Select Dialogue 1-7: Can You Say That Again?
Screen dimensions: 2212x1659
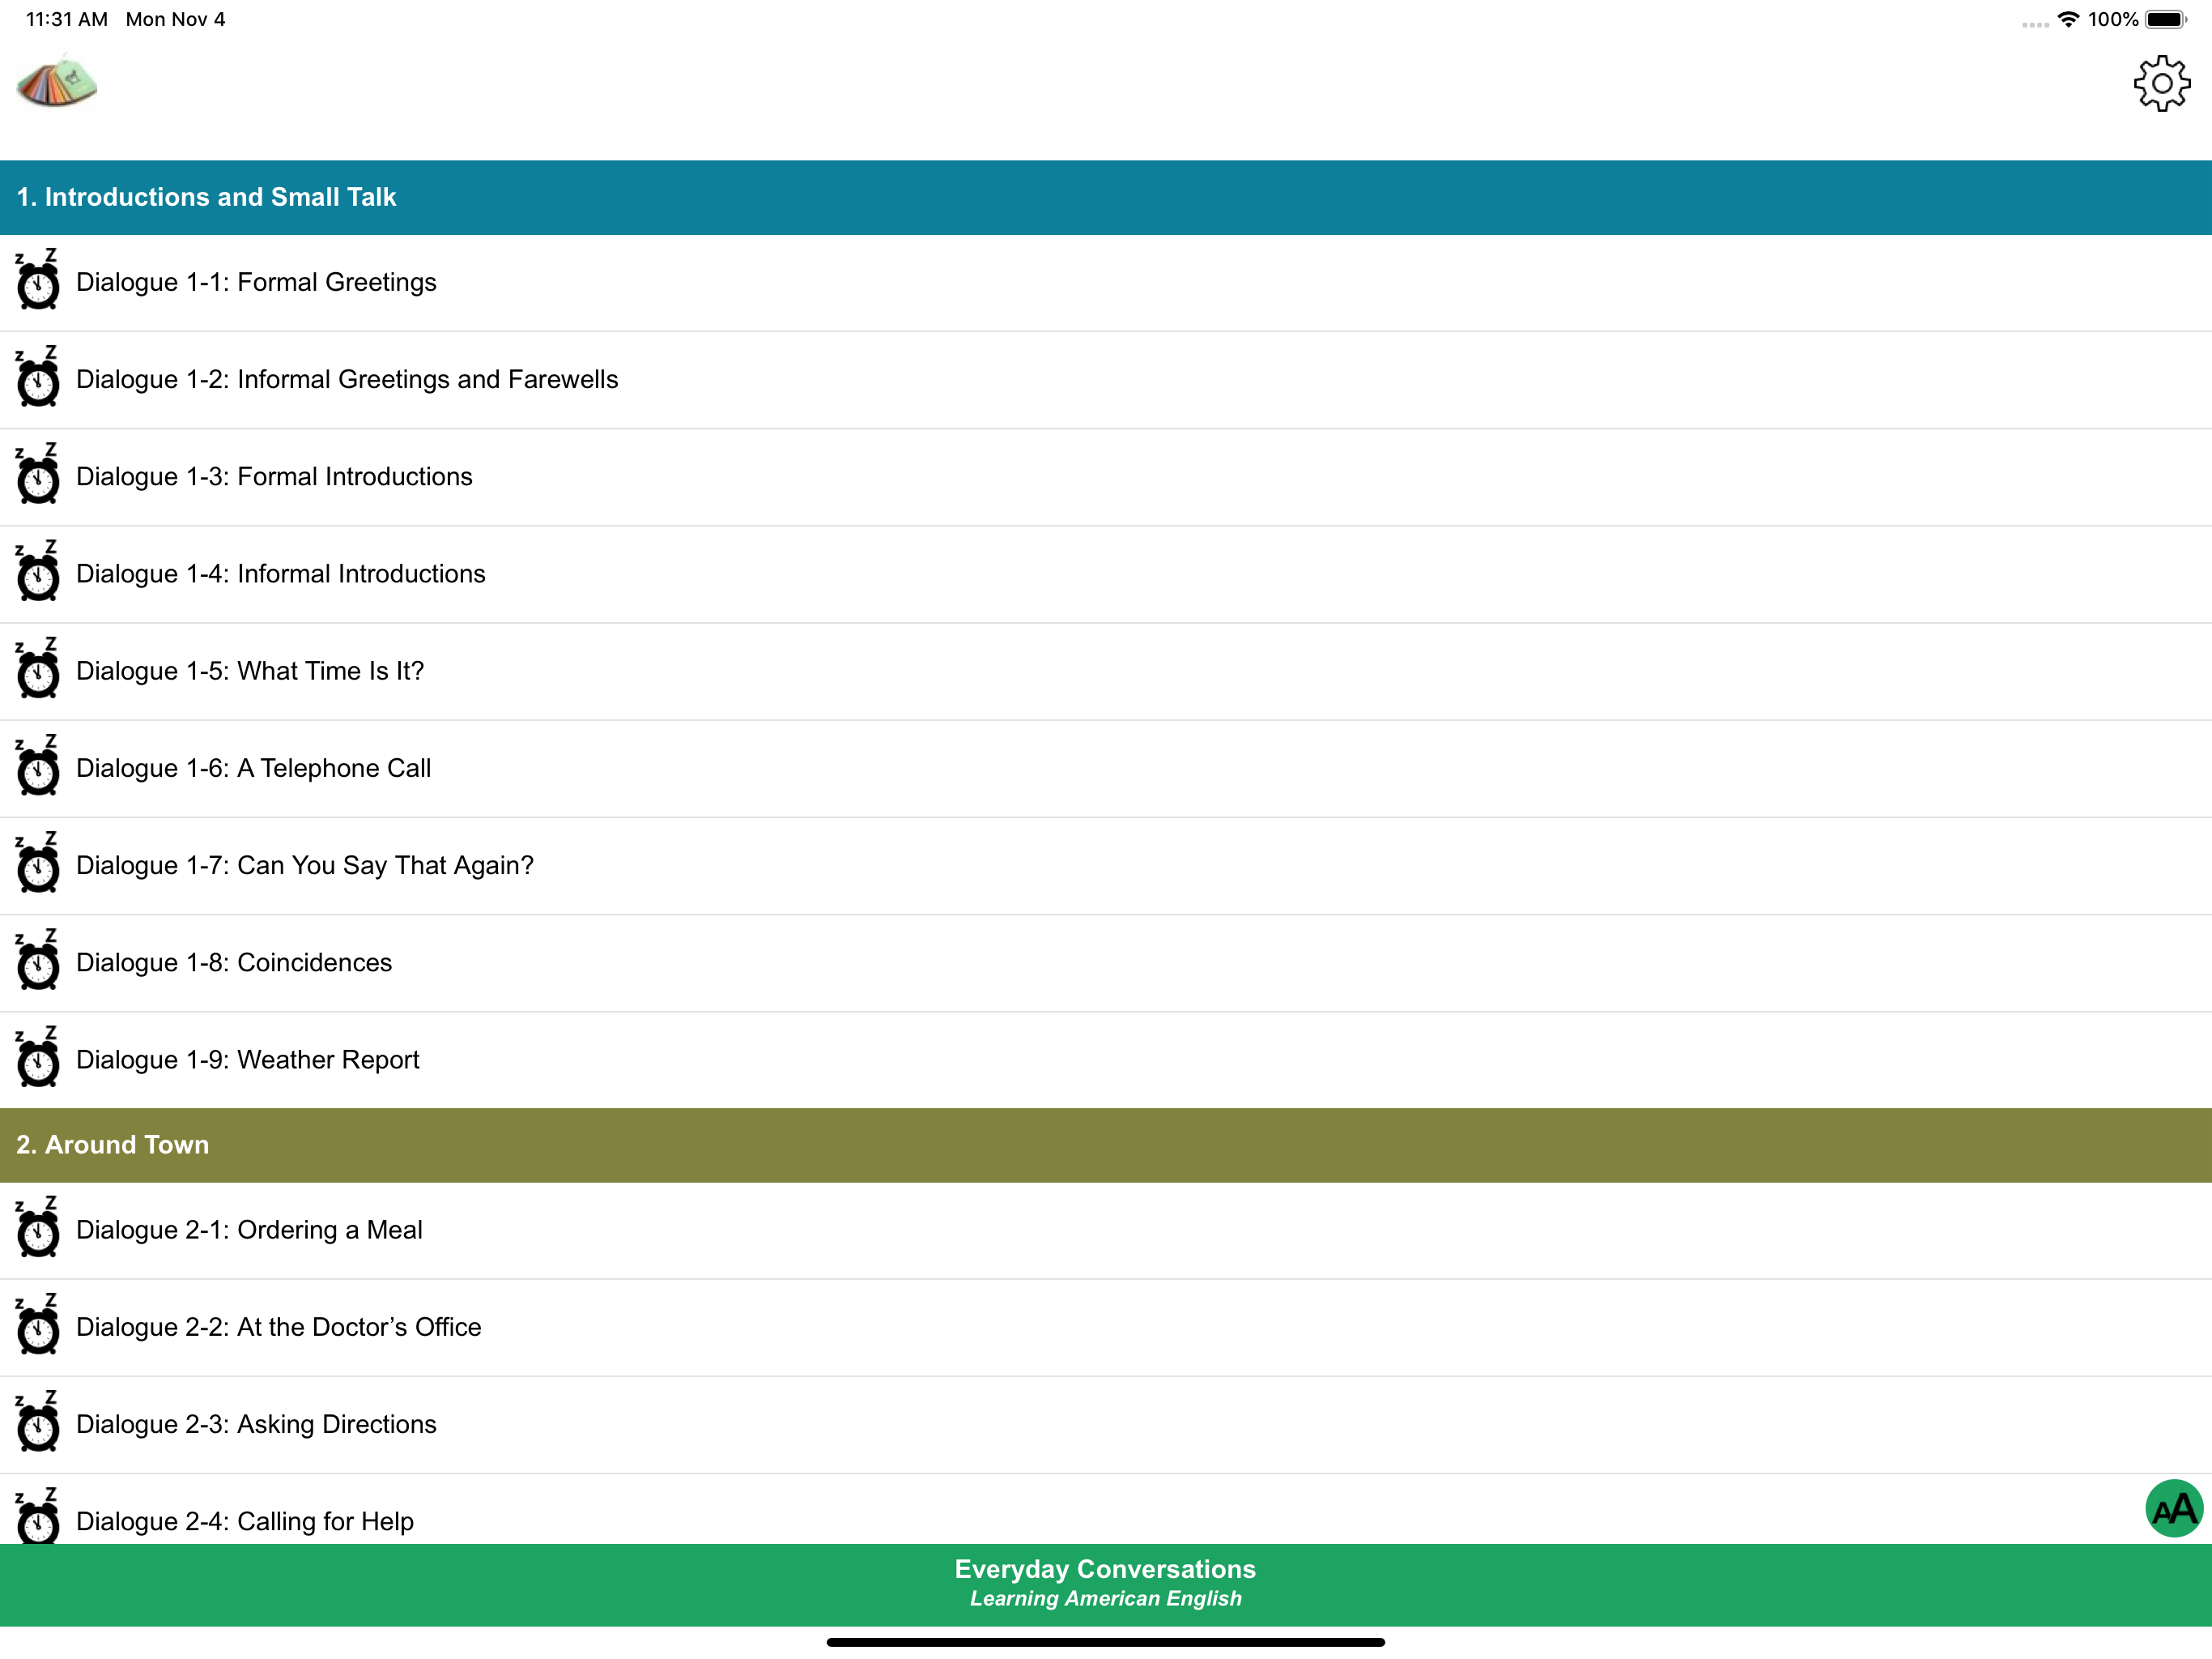click(x=305, y=864)
